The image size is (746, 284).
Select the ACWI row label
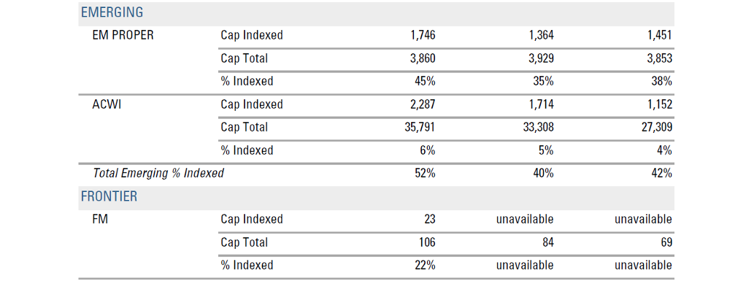tap(107, 104)
